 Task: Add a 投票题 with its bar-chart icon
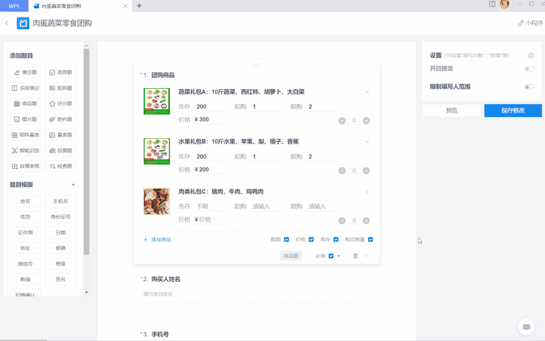tap(61, 150)
